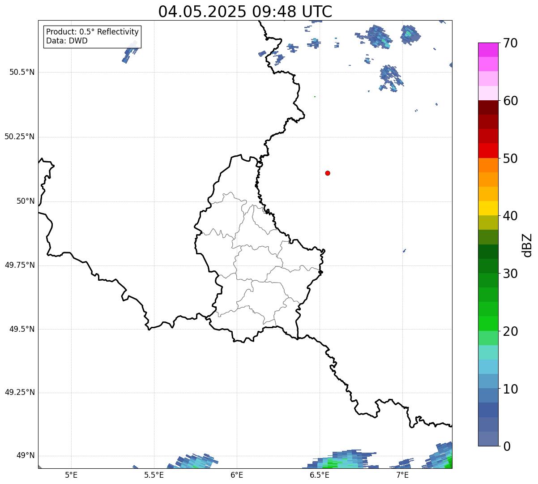Image resolution: width=538 pixels, height=484 pixels.
Task: Click the latitude label 49.5°N
Action: click(22, 329)
